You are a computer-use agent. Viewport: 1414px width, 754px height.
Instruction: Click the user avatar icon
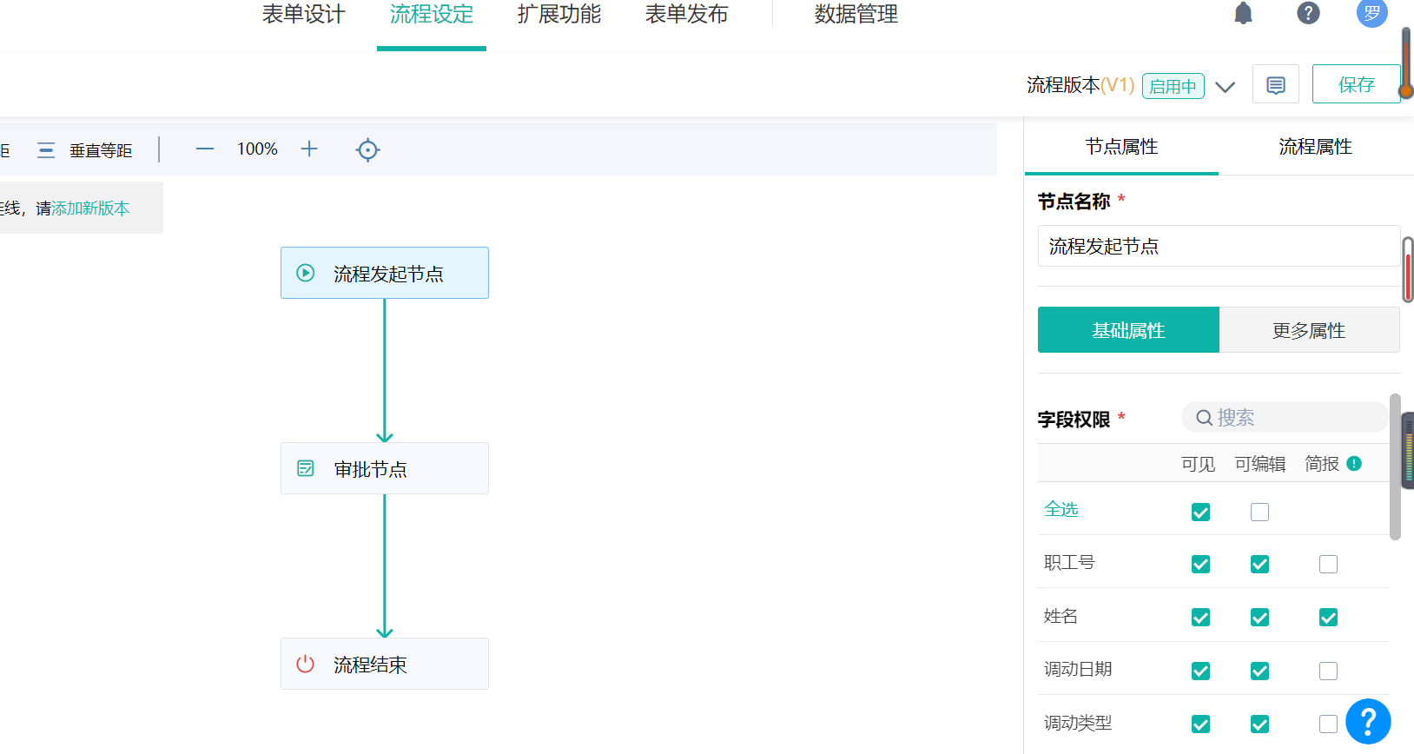point(1371,13)
